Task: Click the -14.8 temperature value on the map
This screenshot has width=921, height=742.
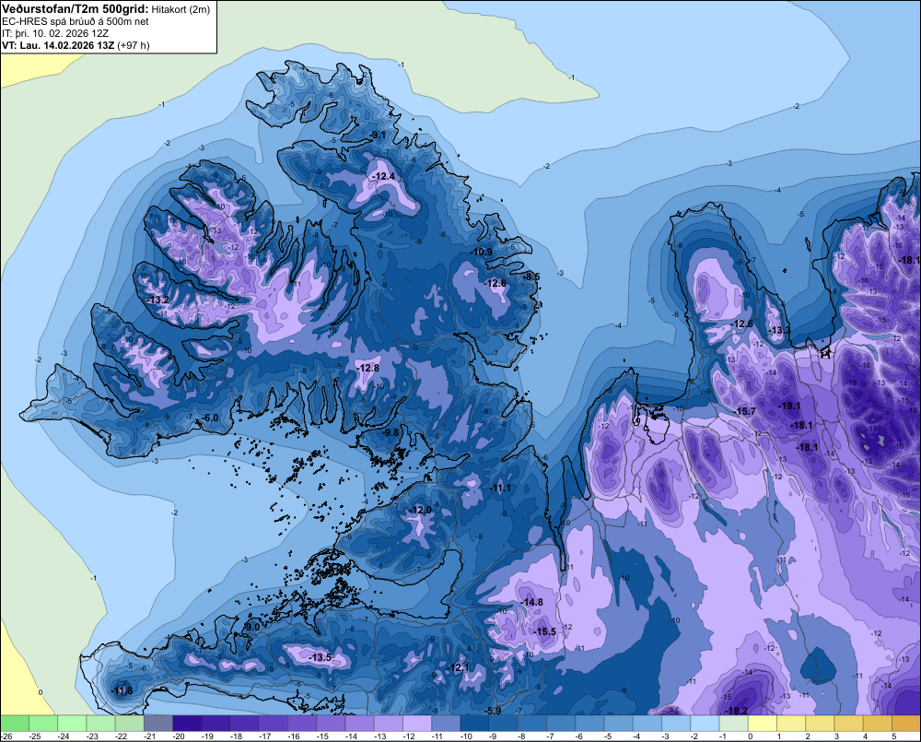Action: (x=531, y=602)
